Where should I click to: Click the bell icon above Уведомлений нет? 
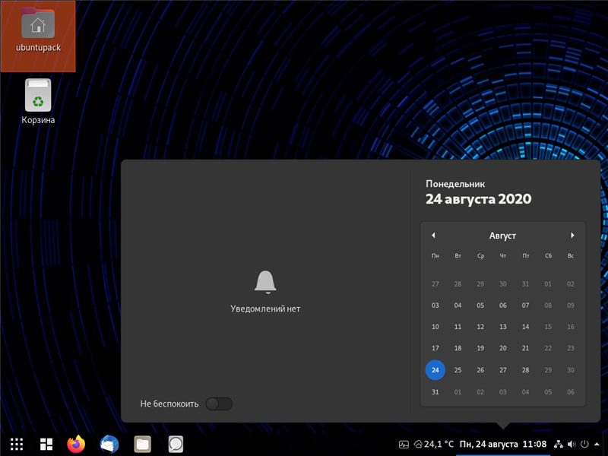[265, 282]
